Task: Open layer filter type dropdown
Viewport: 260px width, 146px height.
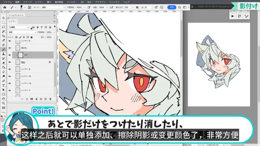Action: [x=19, y=27]
